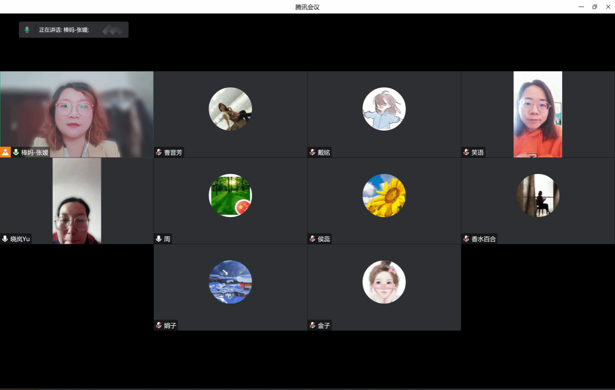The image size is (615, 390).
Task: Click the microphone icon beside 晓岚Yu
Action: pos(5,239)
